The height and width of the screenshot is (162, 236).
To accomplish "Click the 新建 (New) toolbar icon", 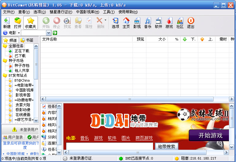I will click(7, 23).
